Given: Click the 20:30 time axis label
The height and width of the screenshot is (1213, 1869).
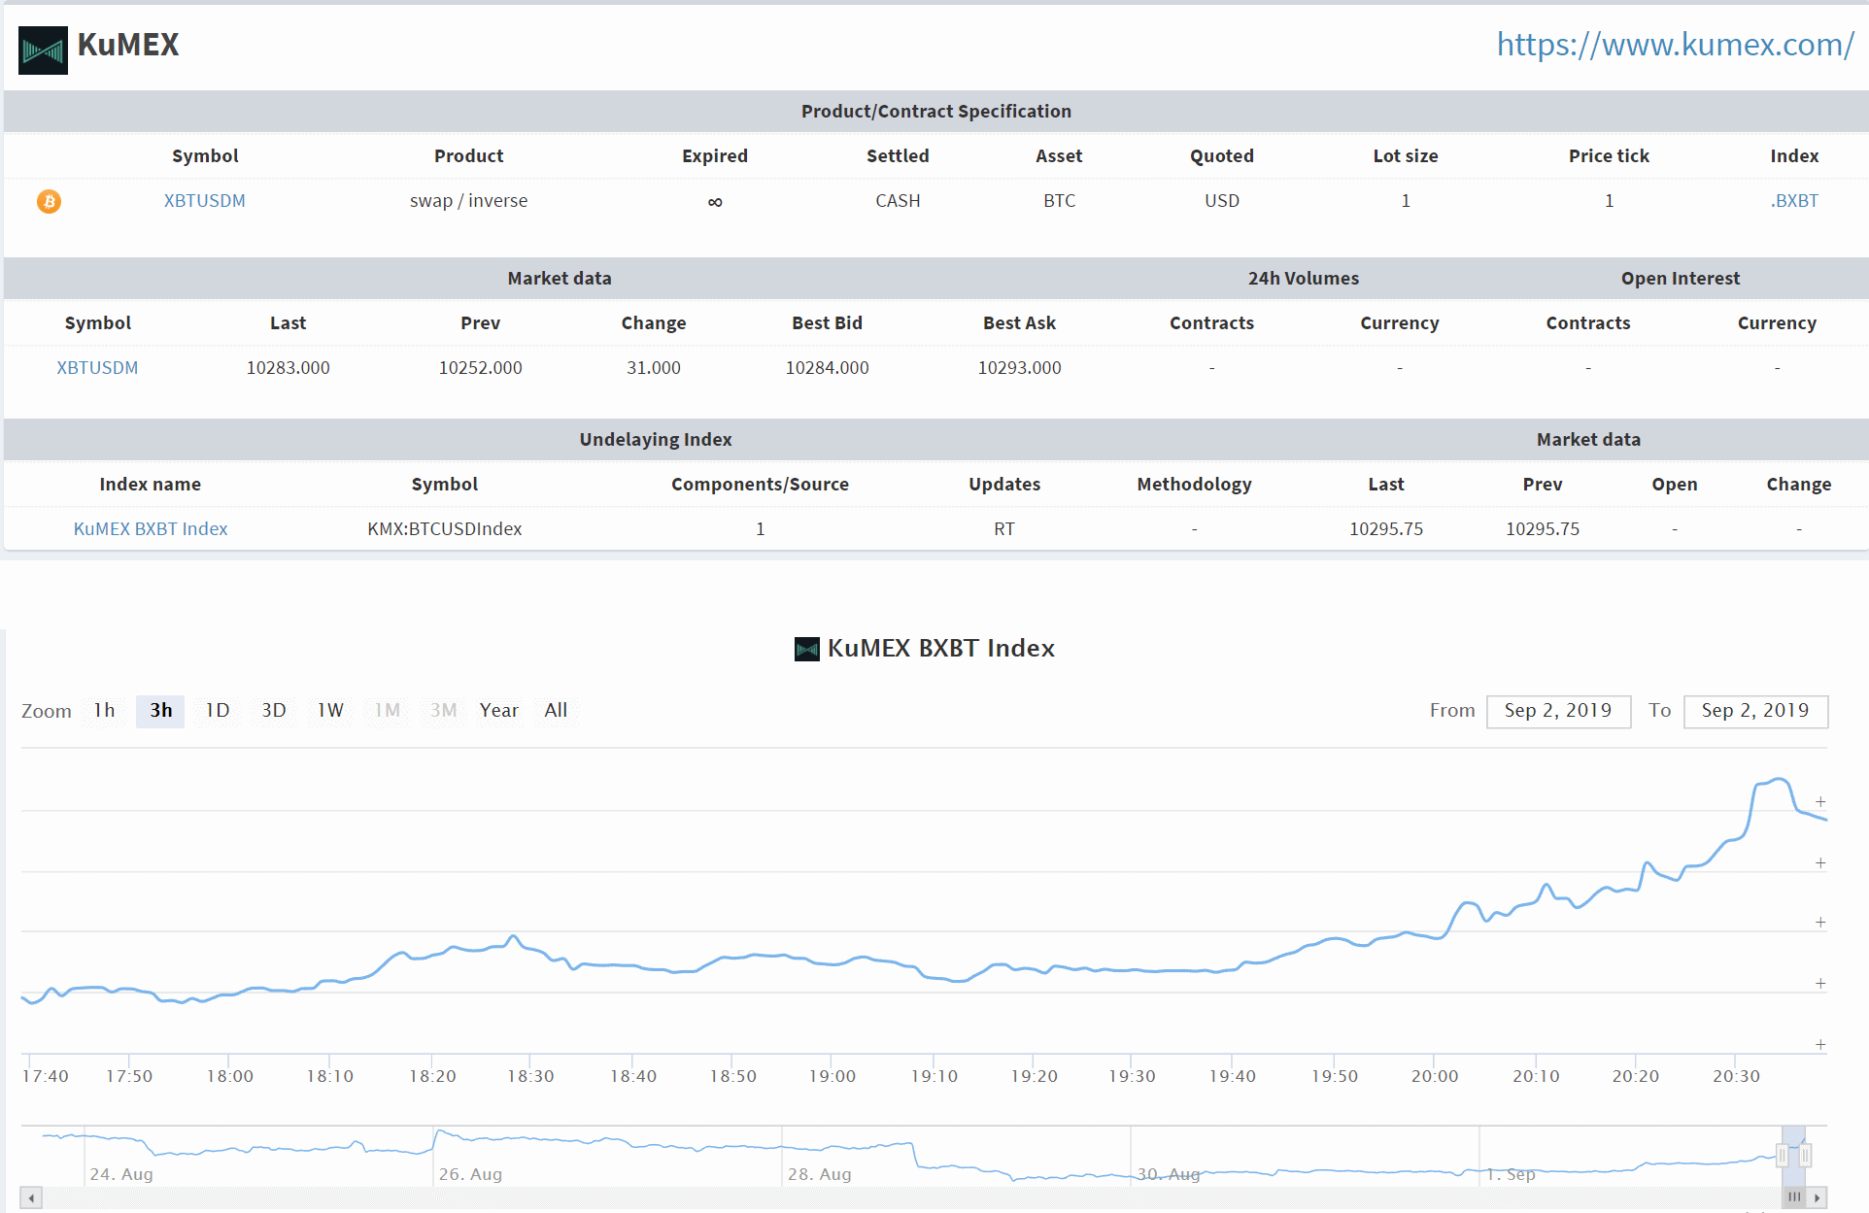Looking at the screenshot, I should click(x=1736, y=1076).
